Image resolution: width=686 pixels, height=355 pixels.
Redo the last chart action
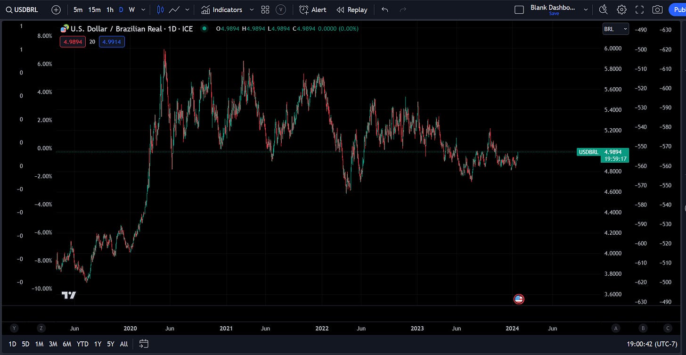pos(403,9)
